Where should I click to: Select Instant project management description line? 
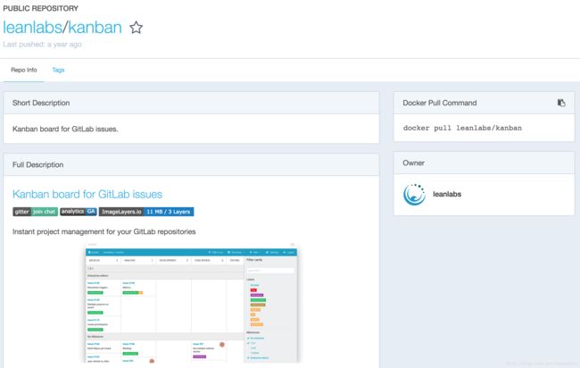[104, 231]
